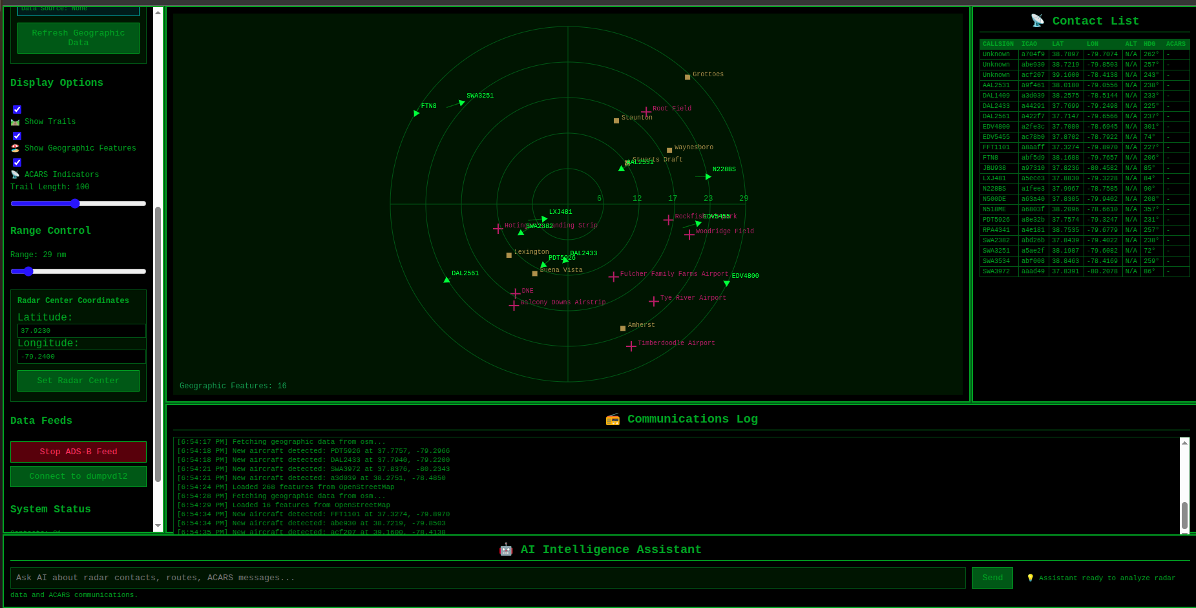
Task: Select the Lexington town square marker
Action: [x=509, y=255]
